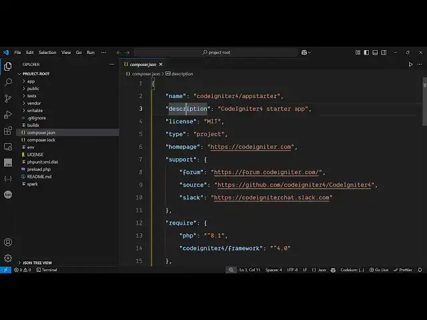The image size is (427, 320).
Task: Open the curly braces JSON extension icon
Action: click(8, 179)
